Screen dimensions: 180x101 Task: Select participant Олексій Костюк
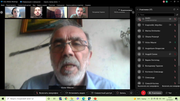(x=157, y=83)
